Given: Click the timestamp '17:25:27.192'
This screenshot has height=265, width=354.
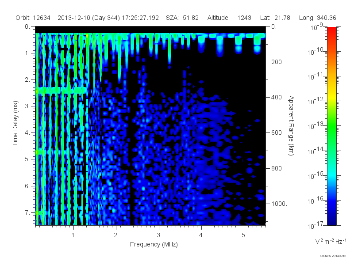Looking at the screenshot, I should pyautogui.click(x=140, y=18).
